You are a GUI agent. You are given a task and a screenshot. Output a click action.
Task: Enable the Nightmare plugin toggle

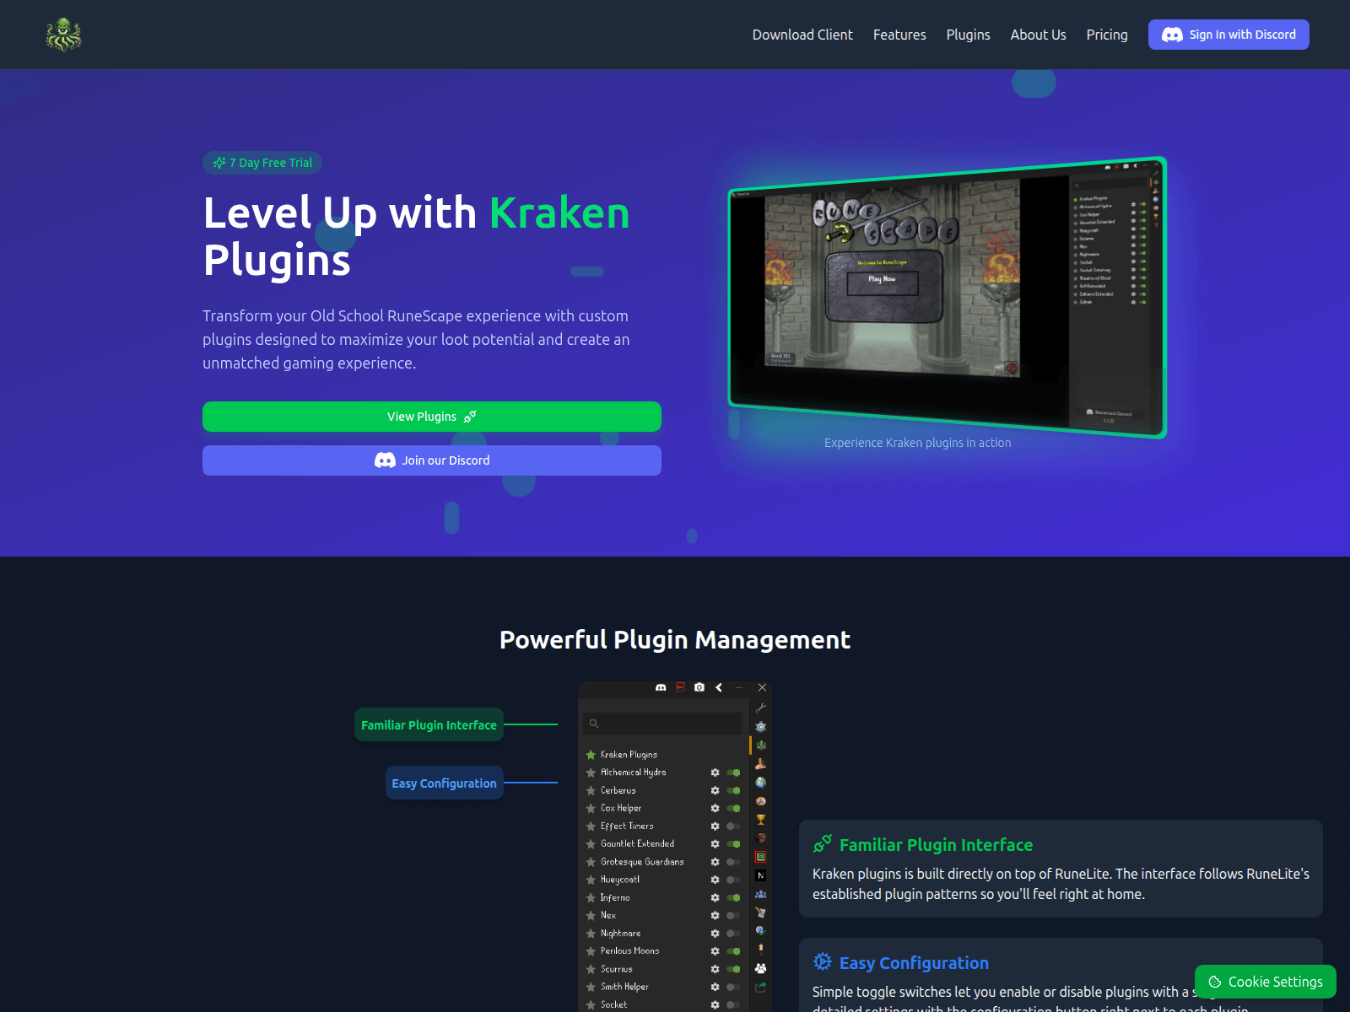tap(733, 934)
